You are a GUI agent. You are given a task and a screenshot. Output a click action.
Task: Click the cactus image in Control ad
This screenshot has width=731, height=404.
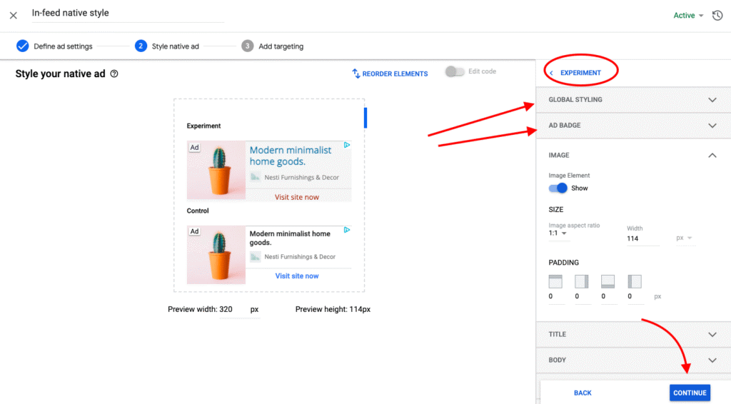216,255
